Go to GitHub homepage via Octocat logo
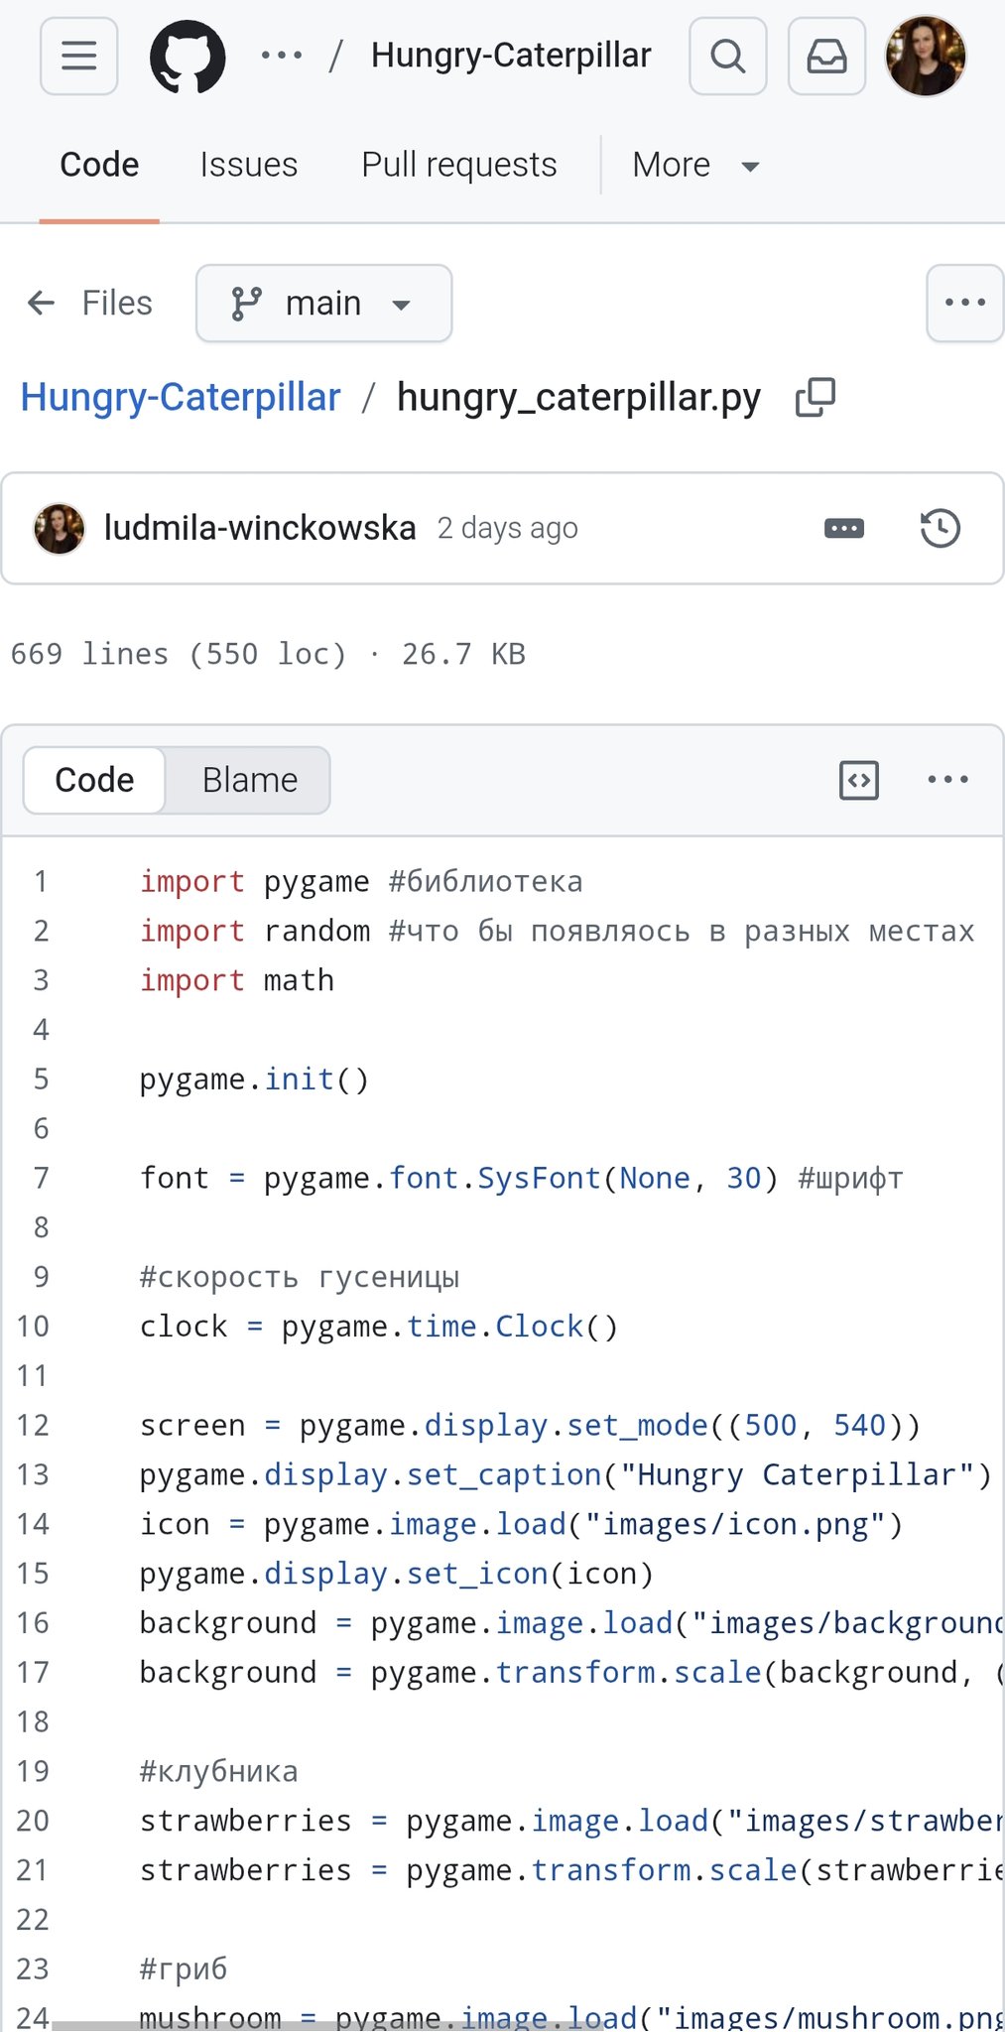This screenshot has width=1005, height=2032. coord(188,57)
